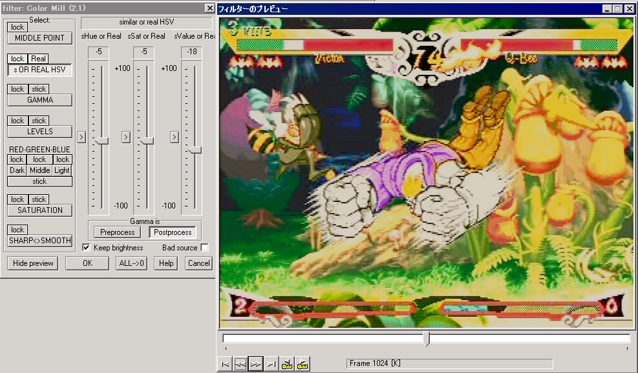The image size is (638, 373).
Task: Click the arrow button beside sSat slider
Action: click(x=126, y=137)
